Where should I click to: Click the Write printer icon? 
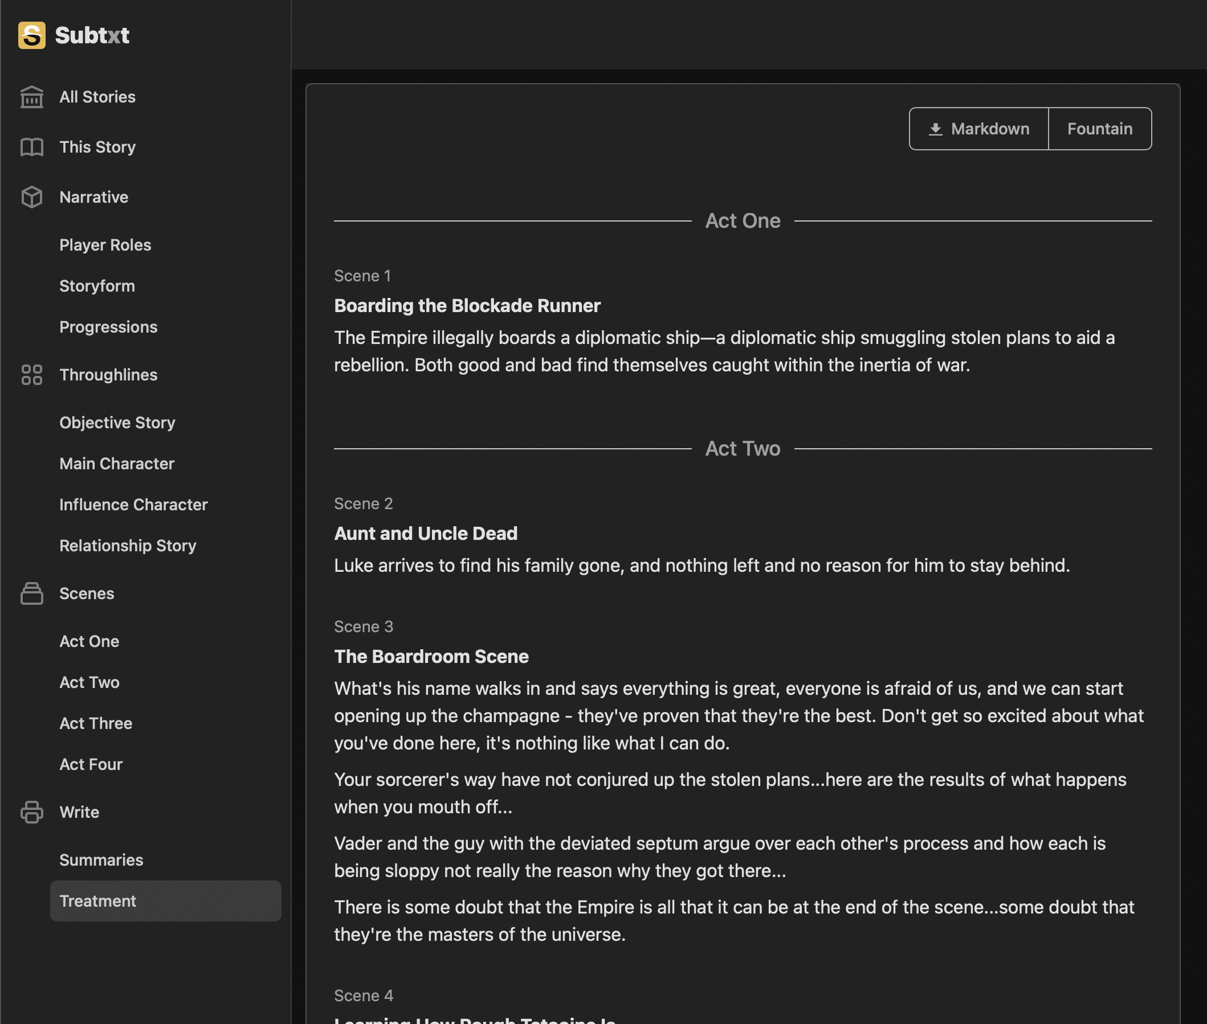pyautogui.click(x=32, y=812)
